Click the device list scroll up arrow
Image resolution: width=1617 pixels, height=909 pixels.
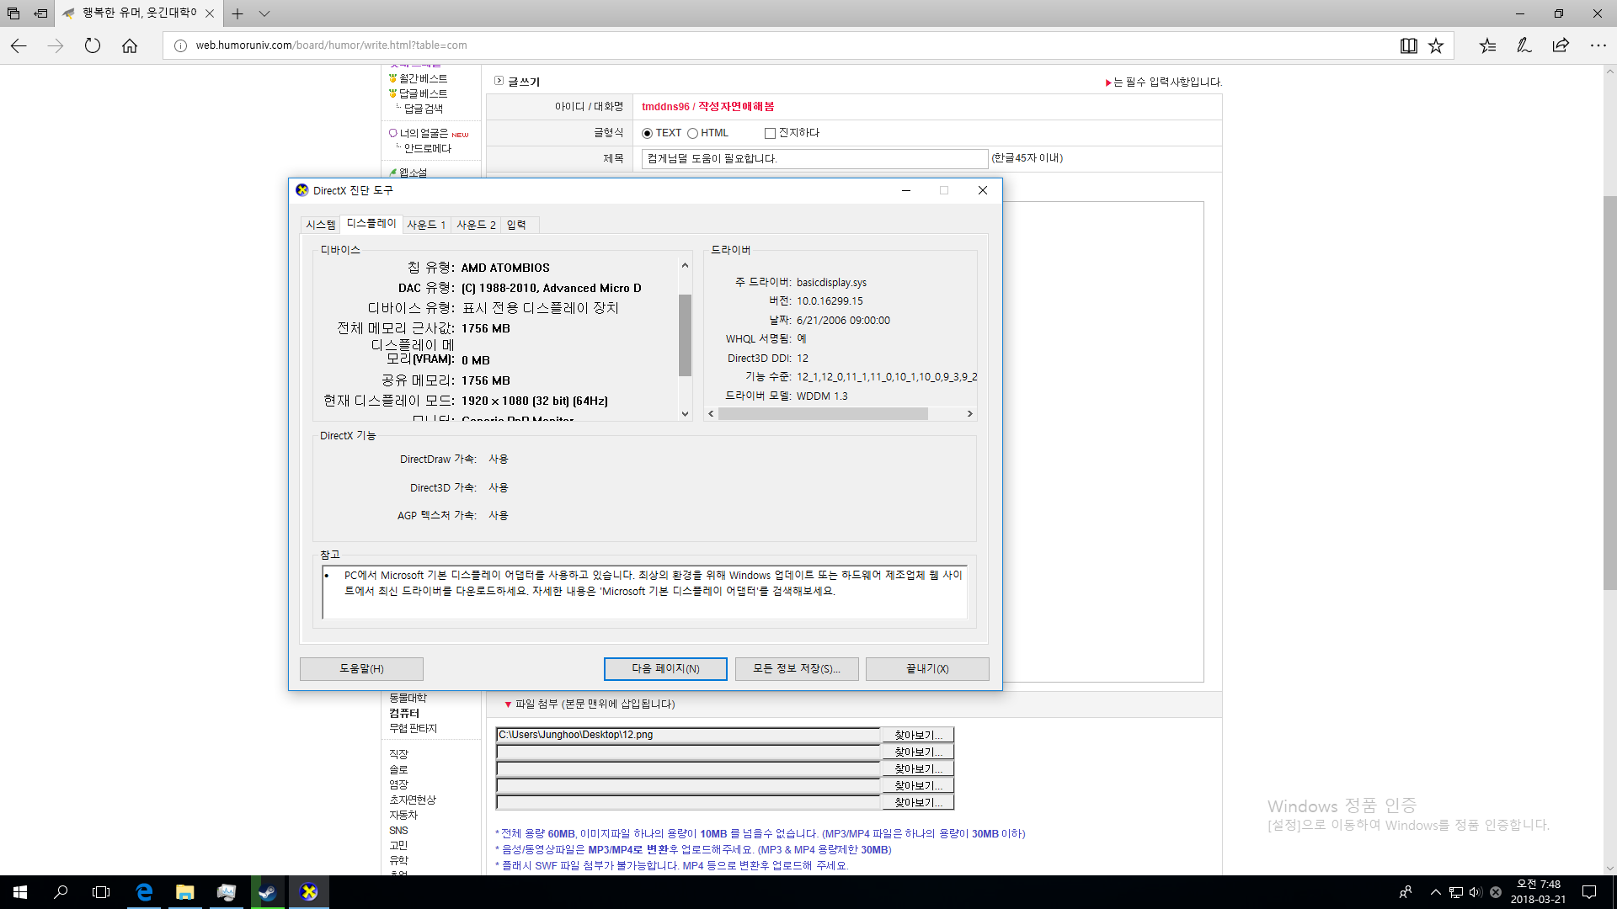[x=685, y=265]
